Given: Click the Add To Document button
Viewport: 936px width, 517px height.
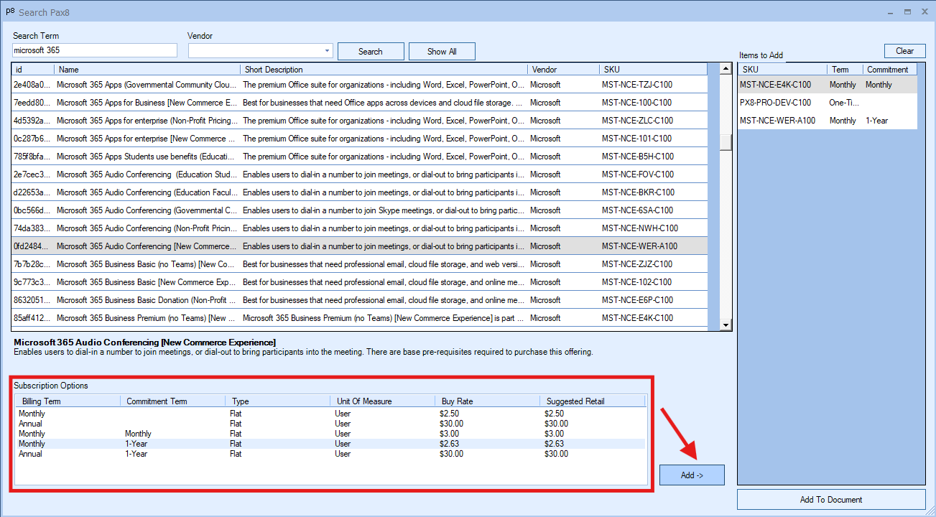Looking at the screenshot, I should point(830,500).
